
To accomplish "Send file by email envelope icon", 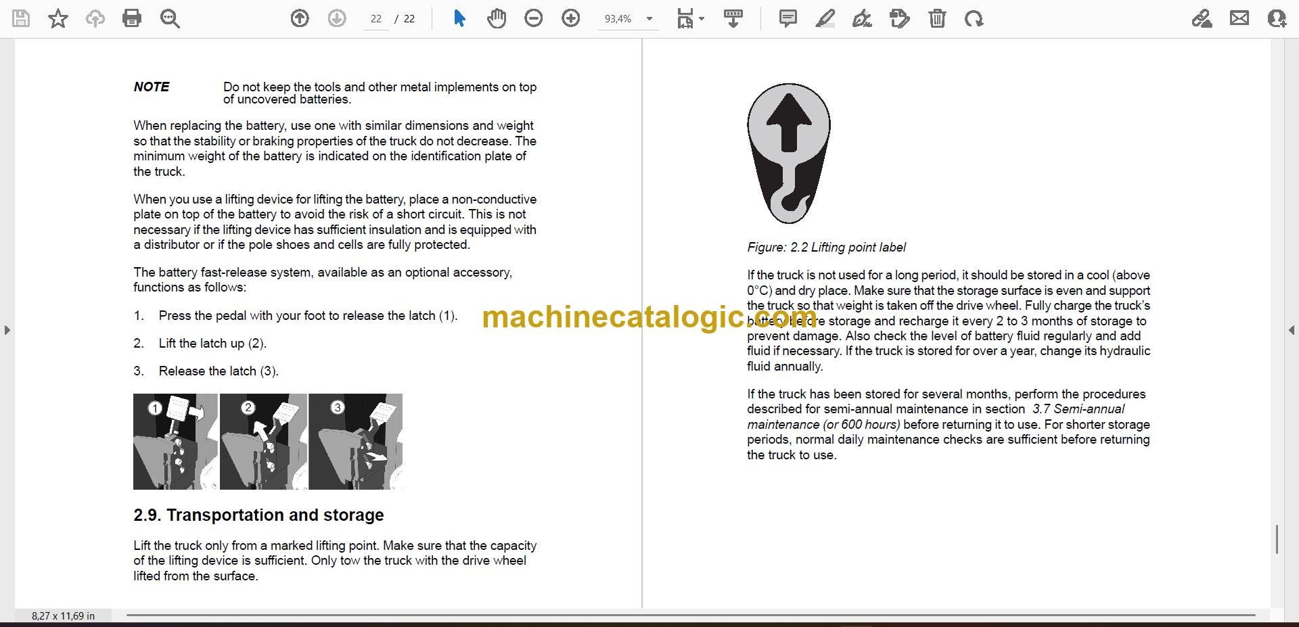I will (x=1239, y=18).
